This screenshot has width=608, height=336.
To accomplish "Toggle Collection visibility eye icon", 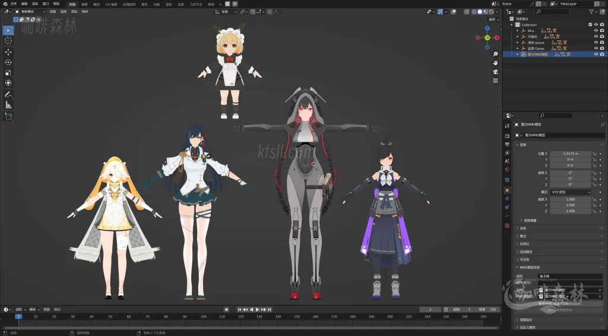I will (596, 25).
